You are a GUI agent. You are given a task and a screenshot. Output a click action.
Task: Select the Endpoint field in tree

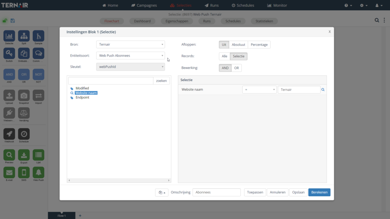click(x=82, y=97)
